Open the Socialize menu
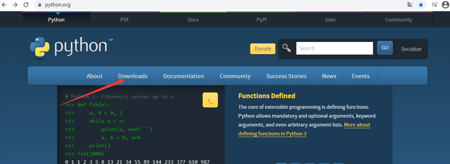The width and height of the screenshot is (450, 164). [x=411, y=49]
